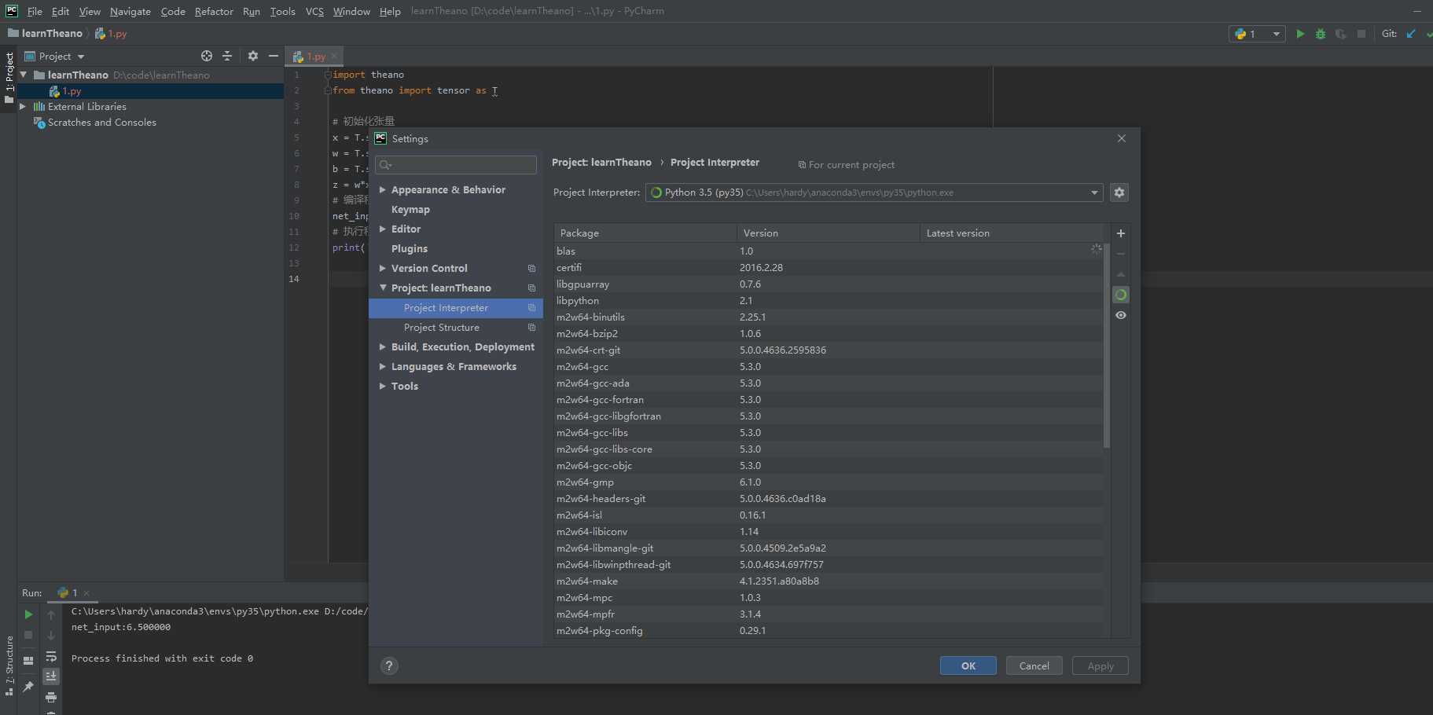Open the File menu
This screenshot has width=1433, height=715.
coord(35,11)
